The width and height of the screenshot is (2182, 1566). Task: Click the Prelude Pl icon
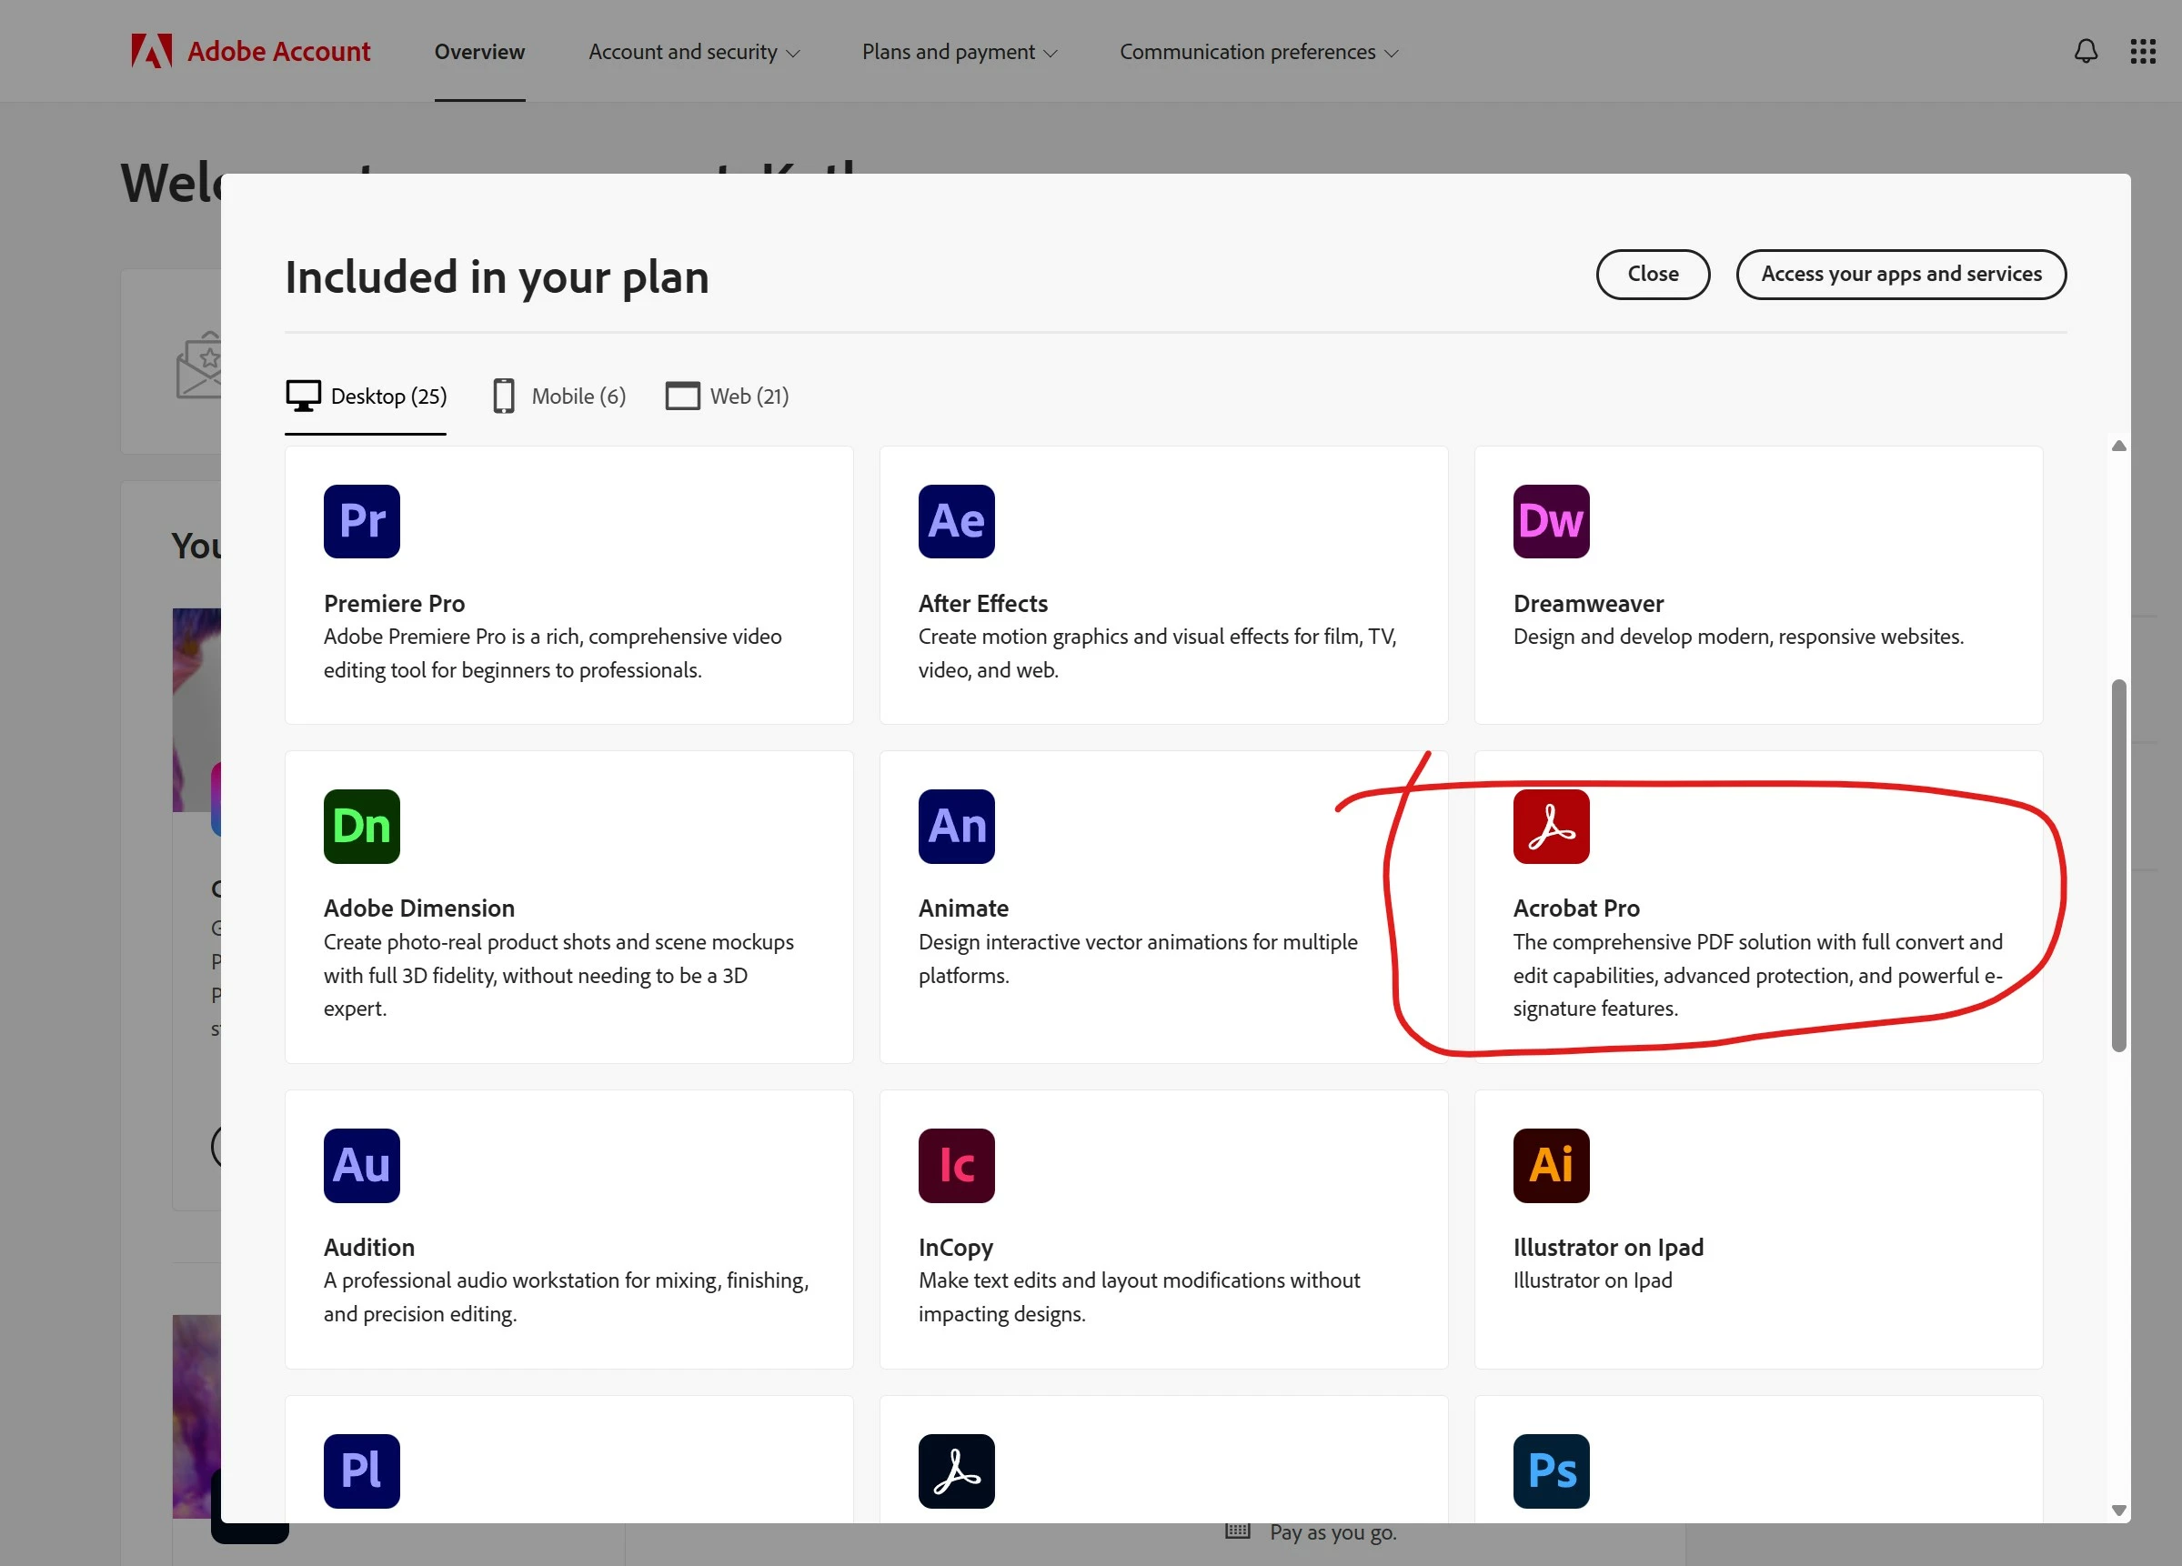coord(362,1471)
